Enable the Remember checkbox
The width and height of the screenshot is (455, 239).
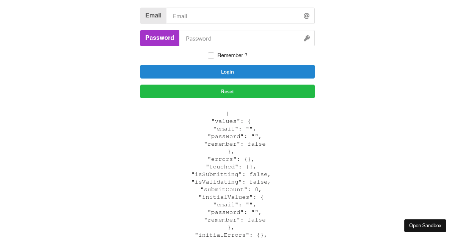pyautogui.click(x=211, y=55)
